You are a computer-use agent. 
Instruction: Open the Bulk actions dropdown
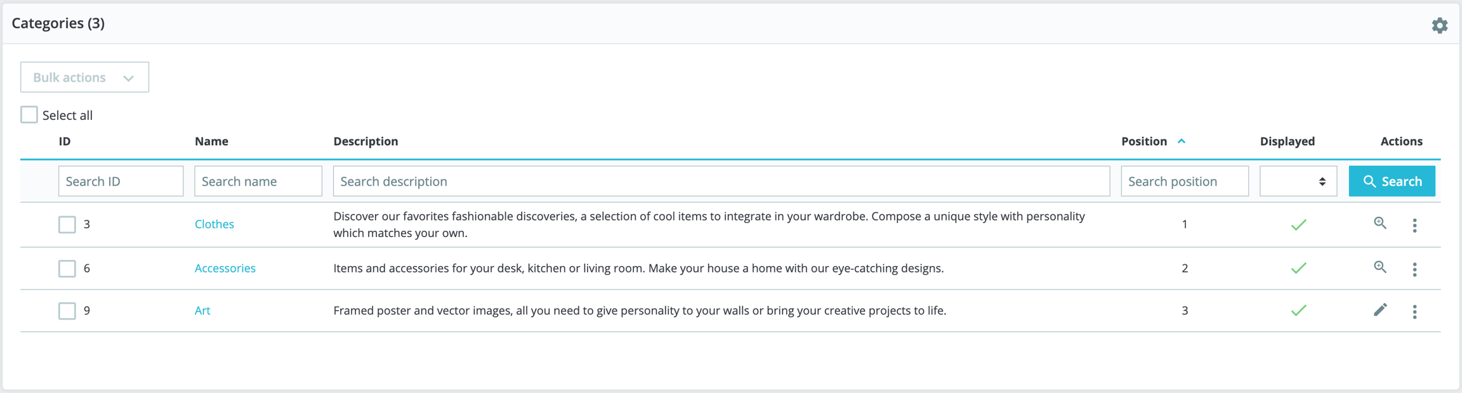(84, 77)
